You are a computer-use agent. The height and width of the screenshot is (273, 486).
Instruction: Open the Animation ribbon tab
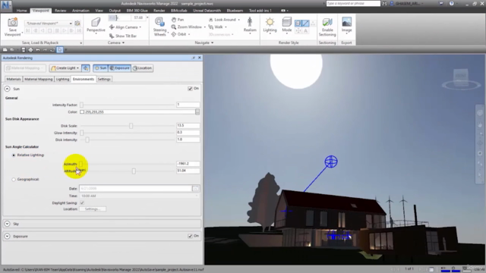[x=80, y=11]
